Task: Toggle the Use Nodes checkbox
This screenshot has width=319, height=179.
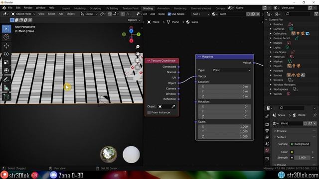Action: coord(169,14)
